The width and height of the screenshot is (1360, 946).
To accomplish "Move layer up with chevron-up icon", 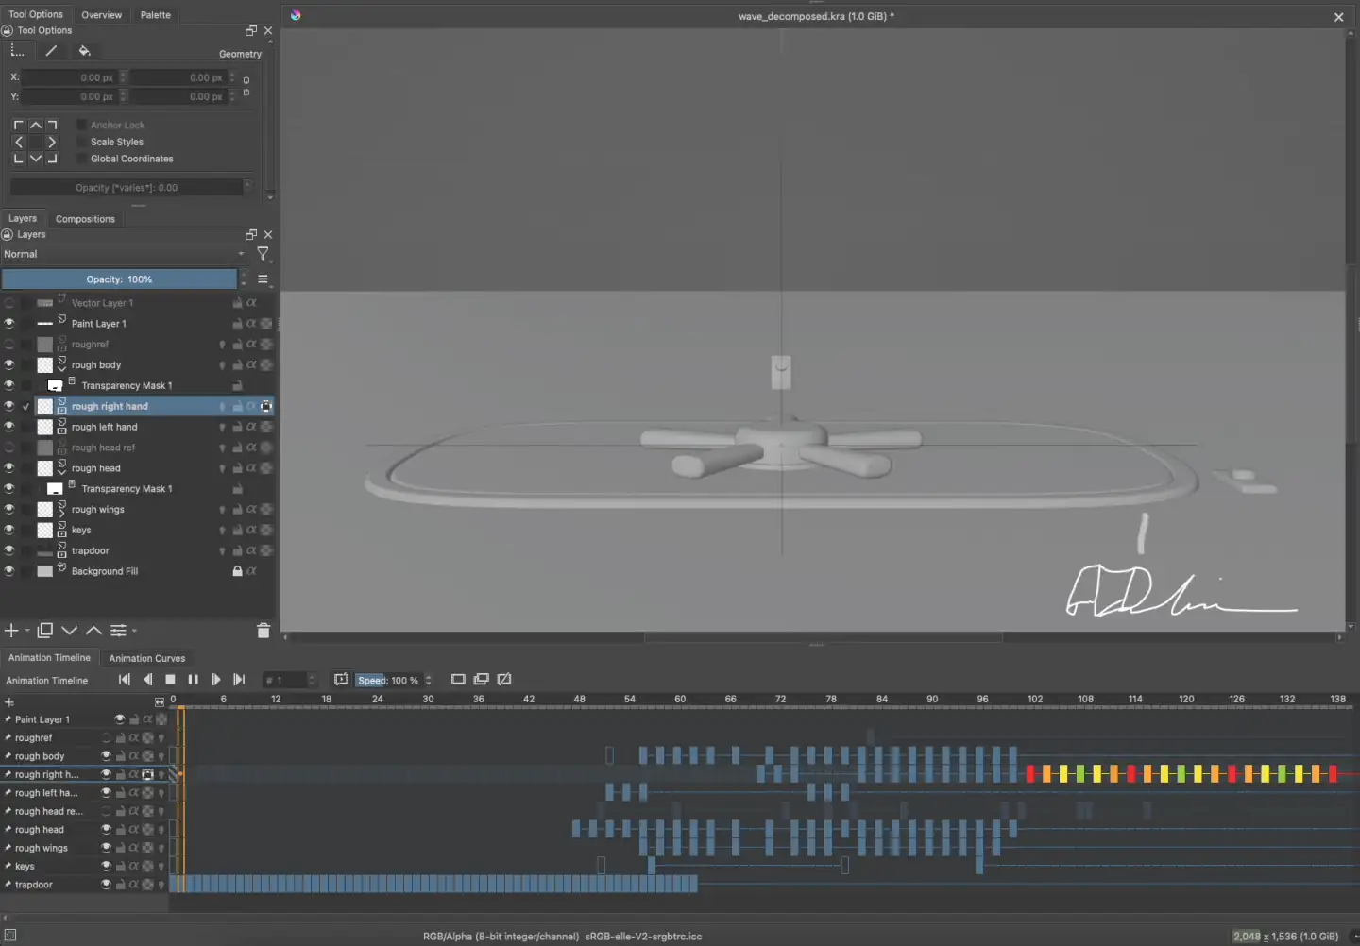I will coord(93,631).
